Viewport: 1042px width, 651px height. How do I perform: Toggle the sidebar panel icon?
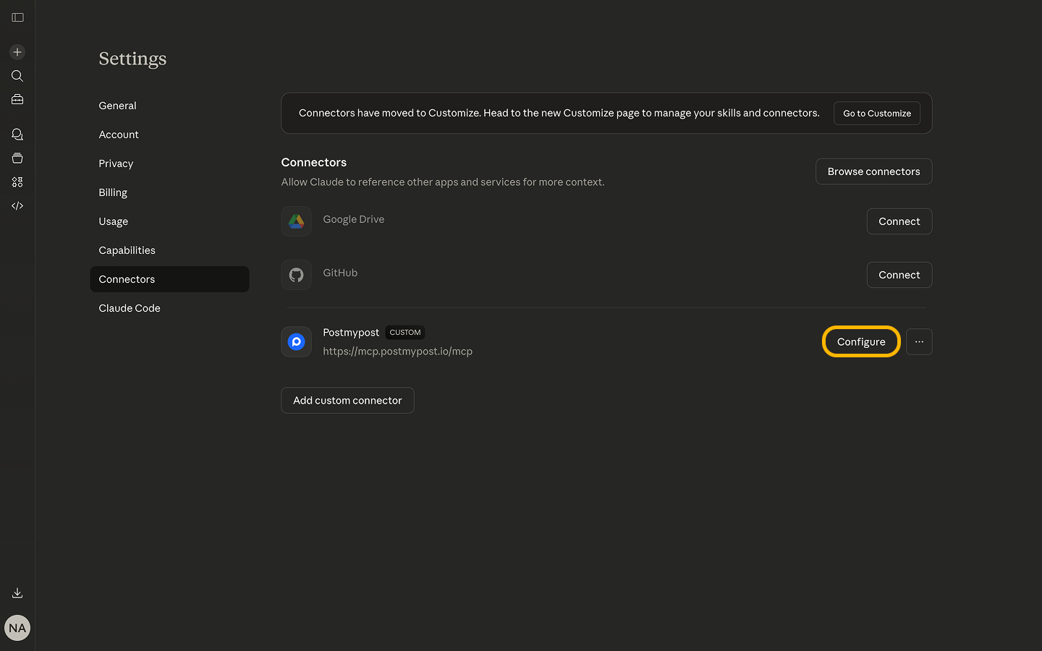tap(17, 17)
